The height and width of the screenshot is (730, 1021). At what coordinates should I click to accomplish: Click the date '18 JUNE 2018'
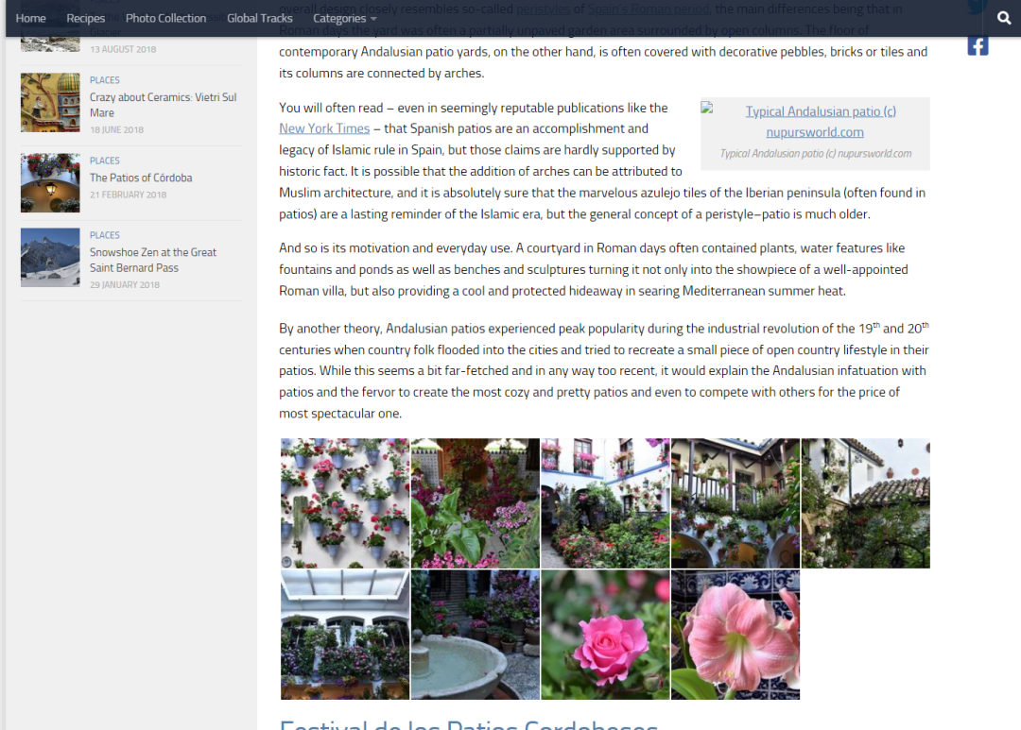[116, 130]
